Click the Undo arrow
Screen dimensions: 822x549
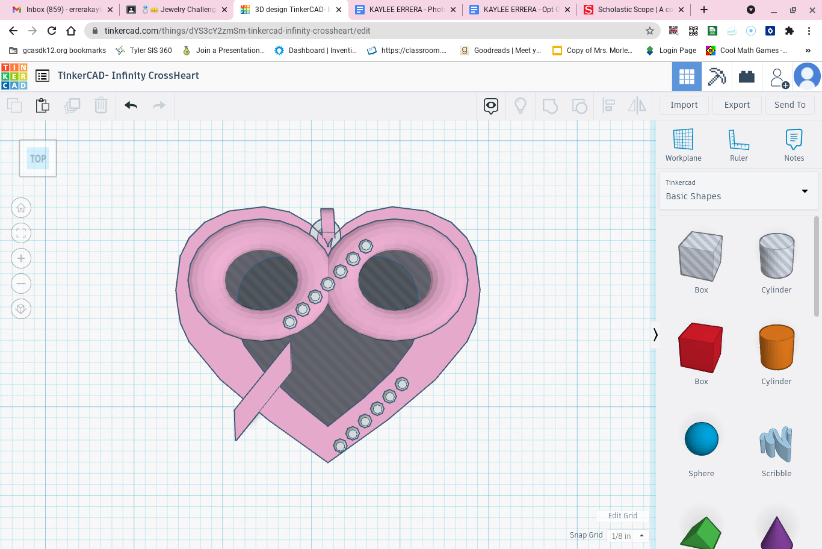click(x=130, y=105)
